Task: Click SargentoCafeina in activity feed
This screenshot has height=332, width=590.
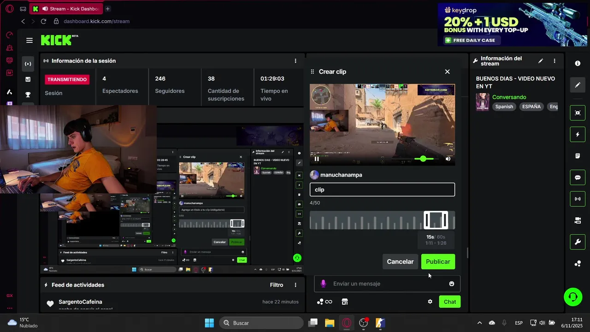Action: tap(80, 302)
